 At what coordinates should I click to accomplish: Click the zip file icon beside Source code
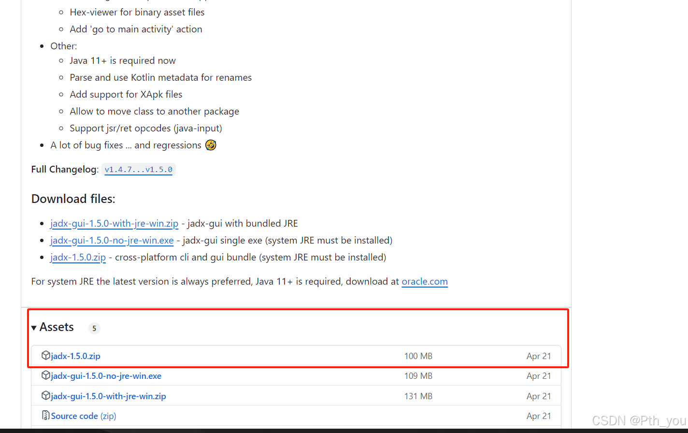pyautogui.click(x=45, y=416)
